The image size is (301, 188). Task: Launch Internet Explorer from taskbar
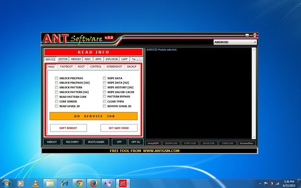[x=65, y=184]
